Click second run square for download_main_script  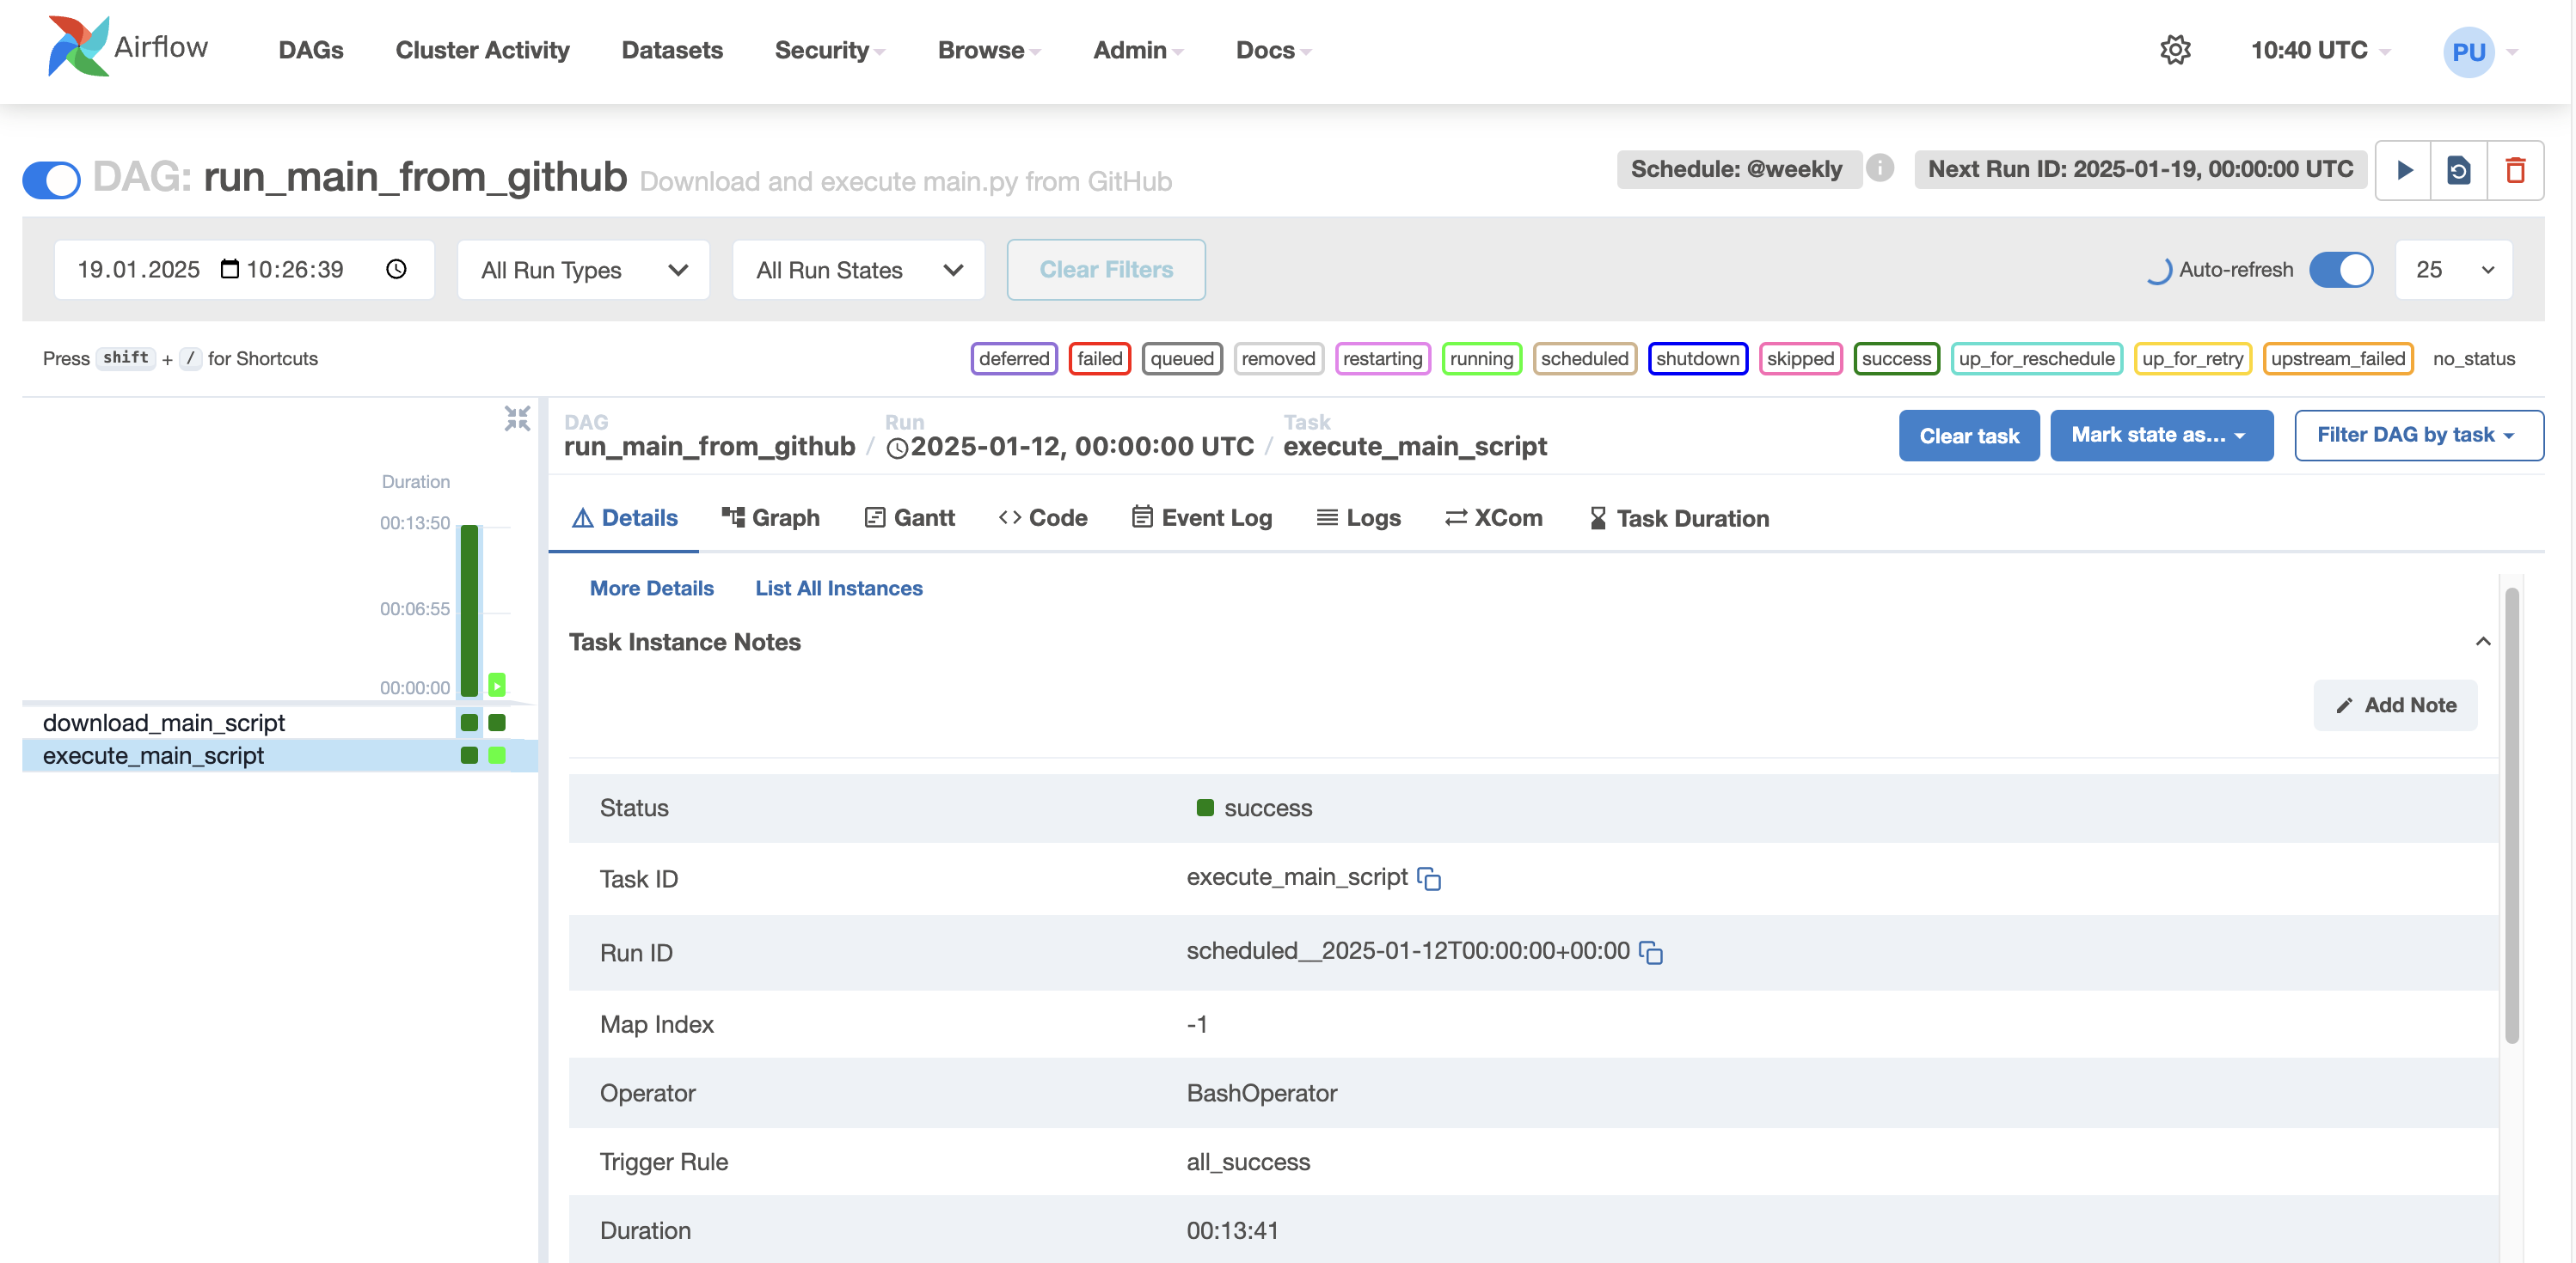[497, 723]
